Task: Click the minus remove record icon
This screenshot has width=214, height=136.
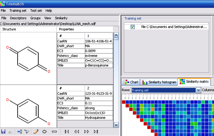Action: (54, 131)
